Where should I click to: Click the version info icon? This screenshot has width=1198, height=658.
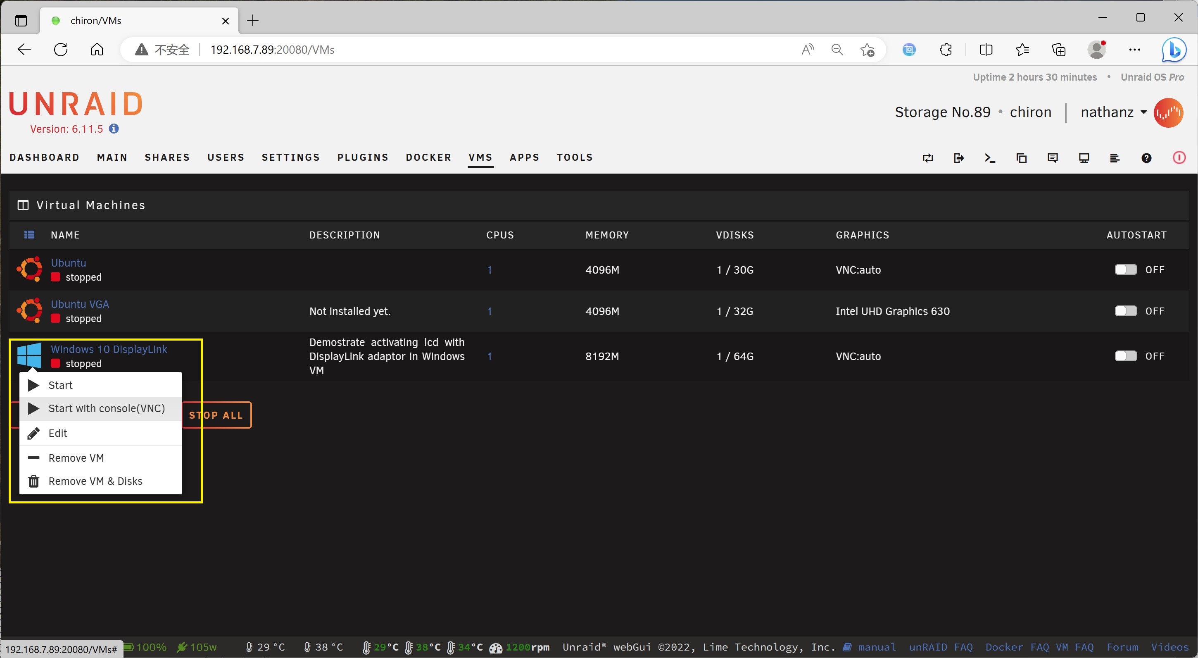pyautogui.click(x=114, y=129)
